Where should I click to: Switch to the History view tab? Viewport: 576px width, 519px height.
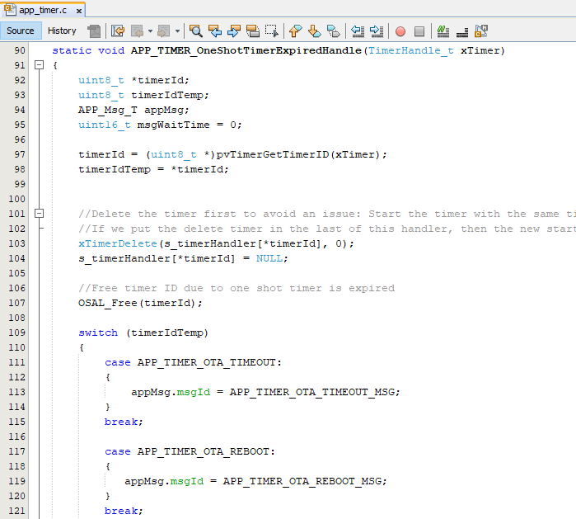click(62, 31)
